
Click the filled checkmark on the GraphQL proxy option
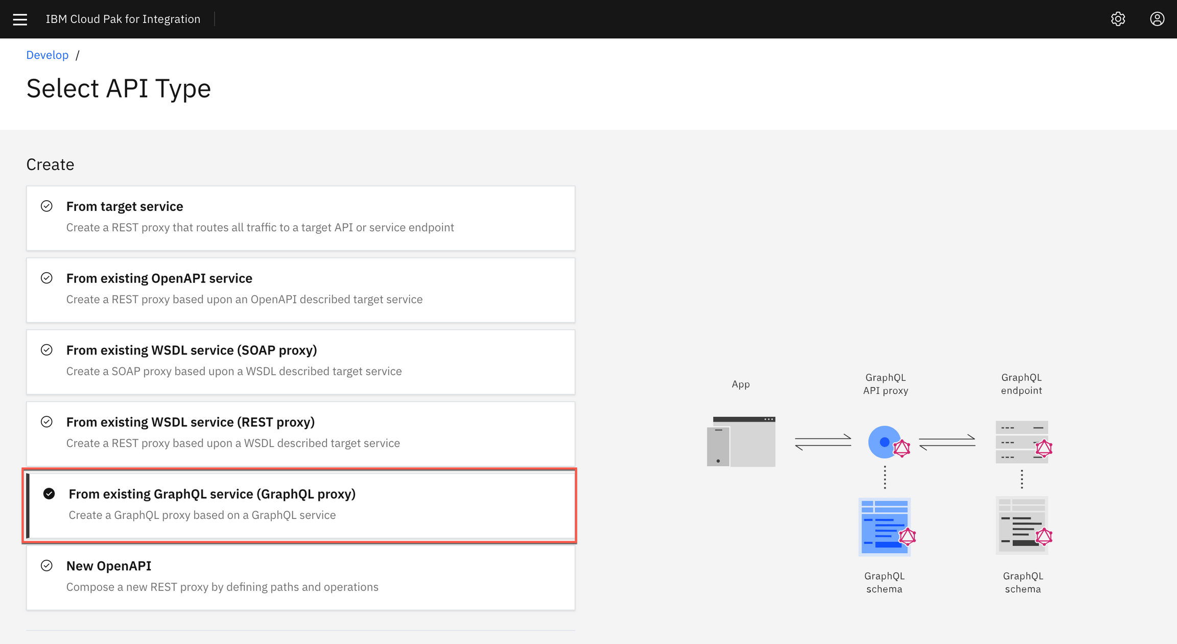tap(49, 493)
